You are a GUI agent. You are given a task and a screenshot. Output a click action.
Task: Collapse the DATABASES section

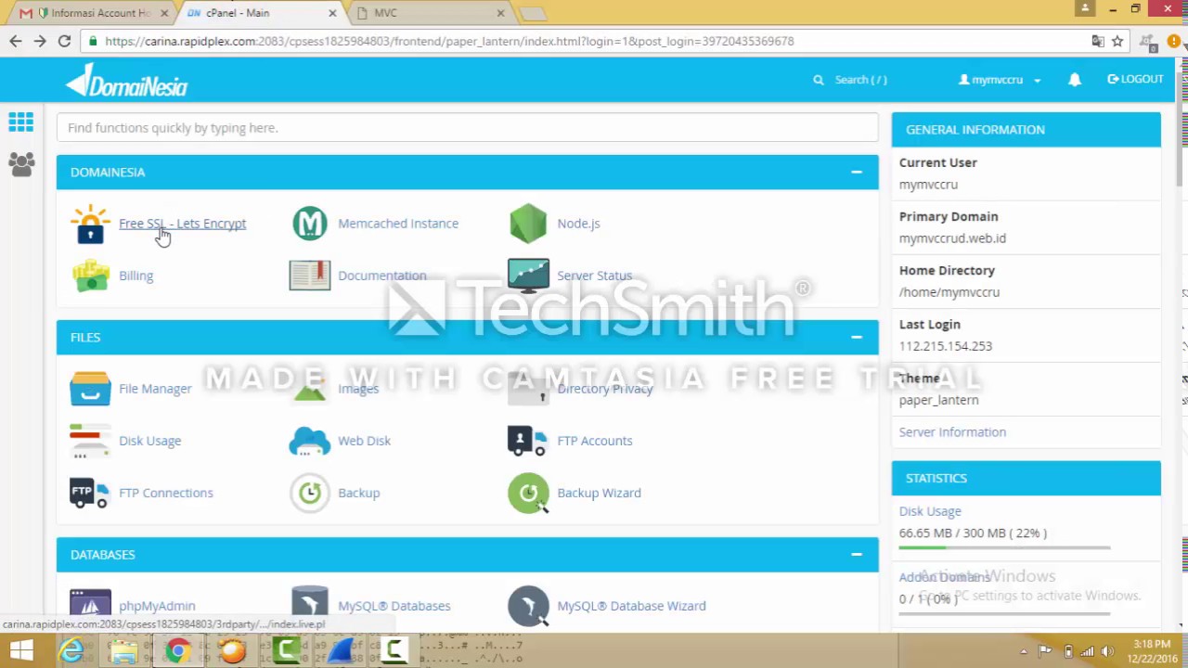[x=857, y=554]
